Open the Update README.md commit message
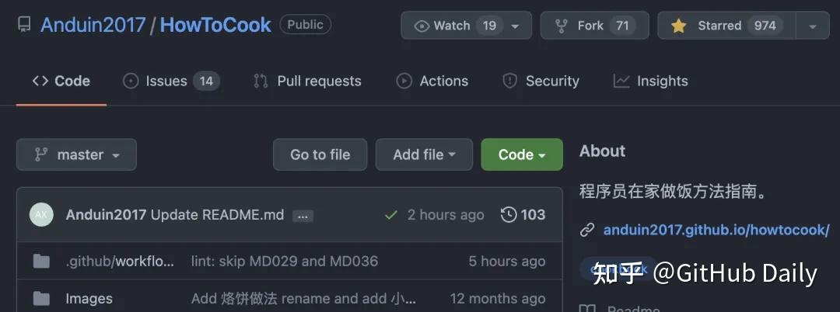Viewport: 840px width, 312px height. click(x=217, y=215)
